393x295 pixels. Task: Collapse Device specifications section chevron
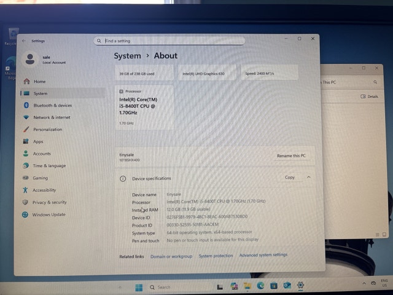pos(308,177)
